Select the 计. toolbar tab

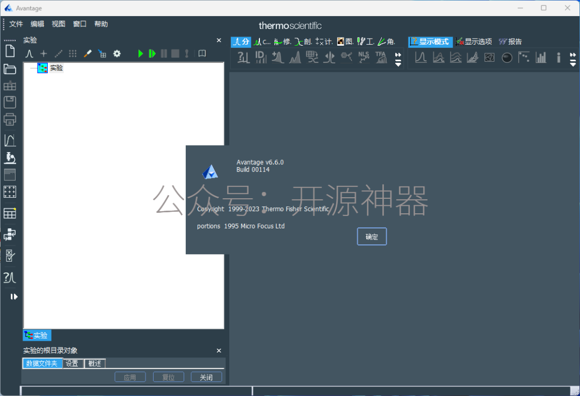pos(324,41)
